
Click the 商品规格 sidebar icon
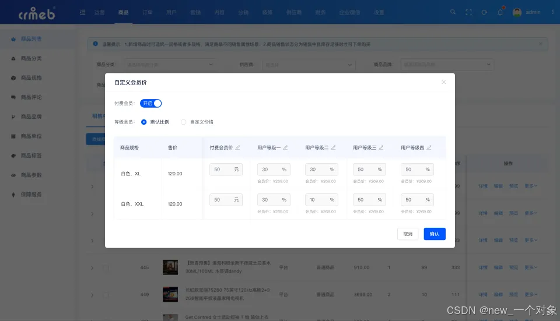tap(13, 77)
